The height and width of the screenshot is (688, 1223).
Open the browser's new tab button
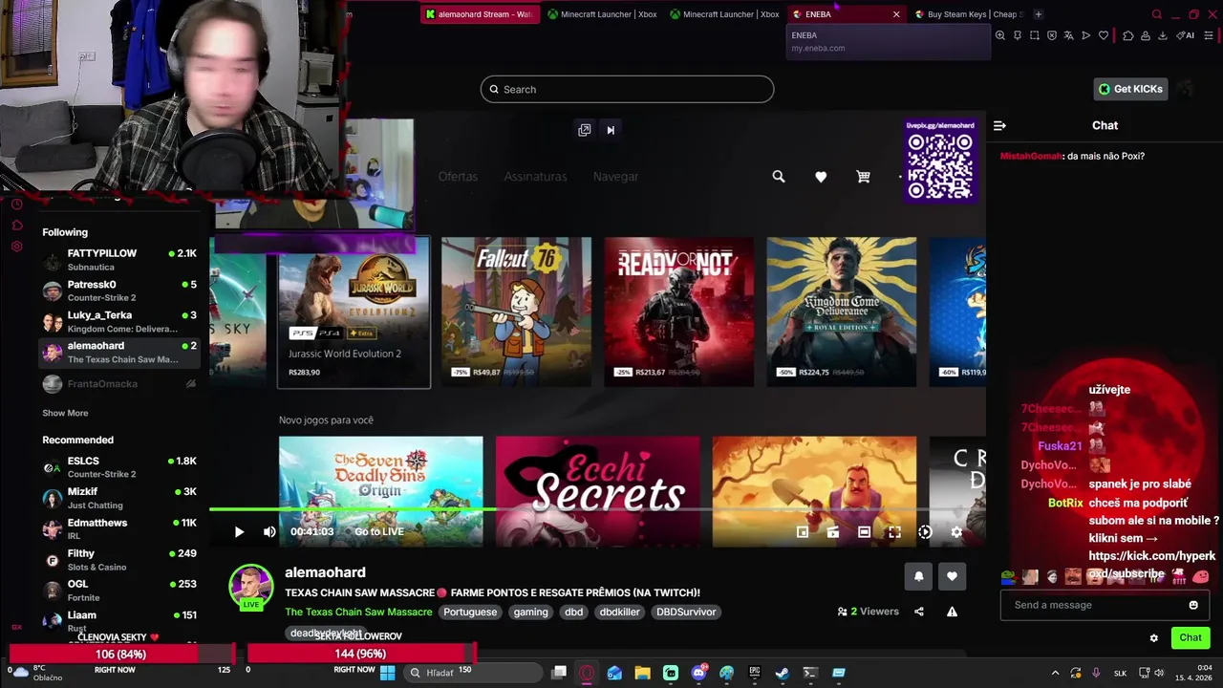click(x=1039, y=14)
